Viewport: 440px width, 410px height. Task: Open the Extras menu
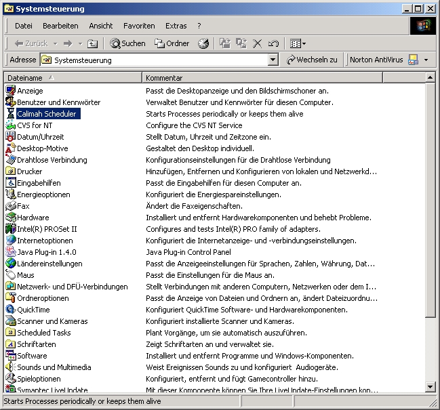point(176,26)
